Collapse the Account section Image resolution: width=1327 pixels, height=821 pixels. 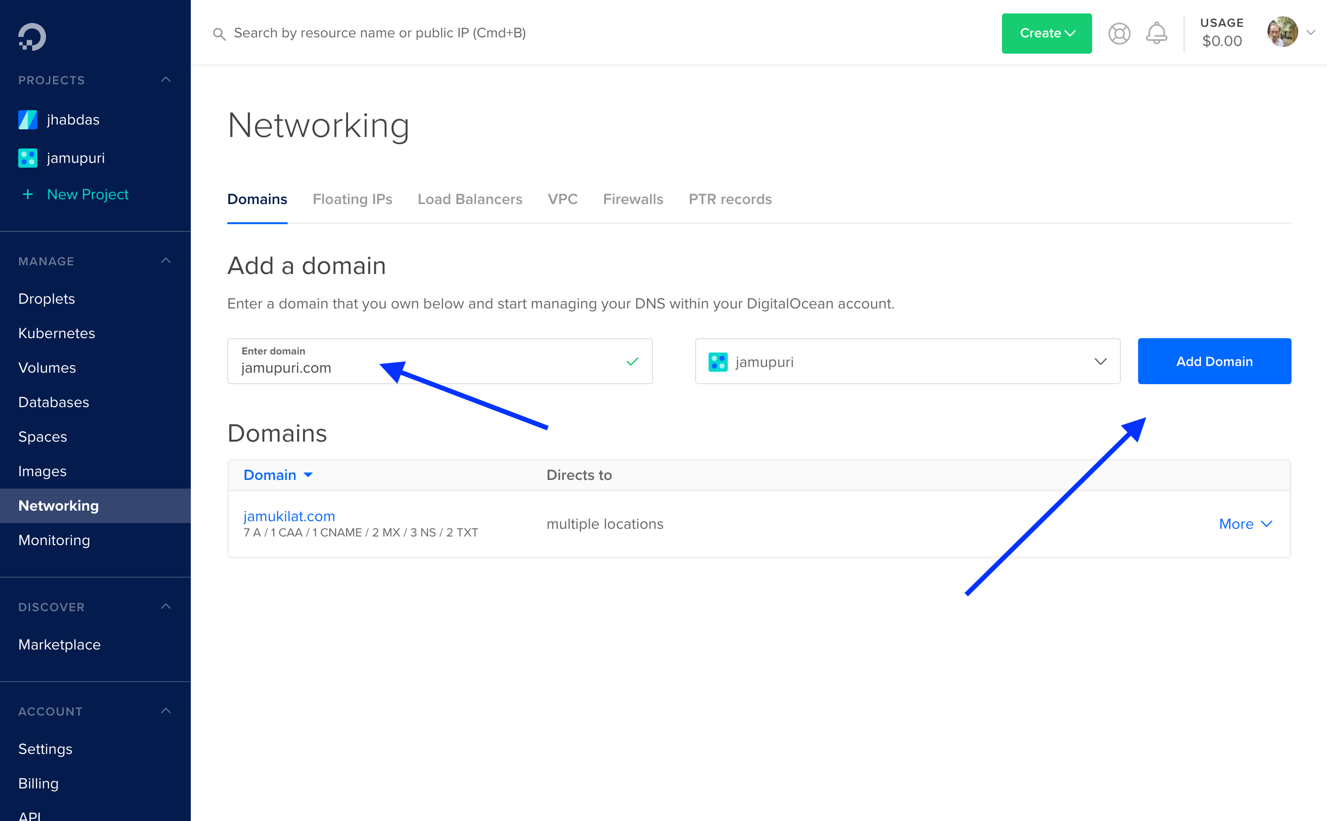[166, 711]
